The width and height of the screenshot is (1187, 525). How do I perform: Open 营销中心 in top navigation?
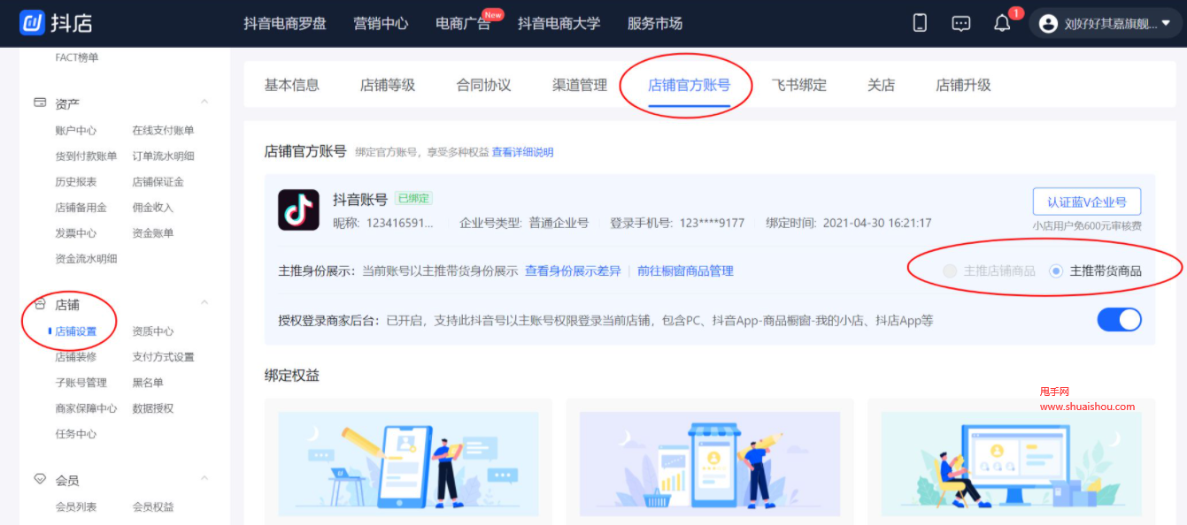click(381, 24)
